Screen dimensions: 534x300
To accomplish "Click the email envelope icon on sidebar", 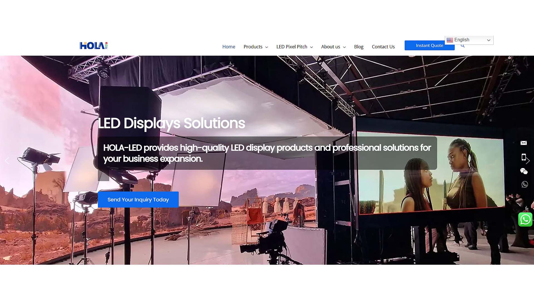I will click(524, 143).
